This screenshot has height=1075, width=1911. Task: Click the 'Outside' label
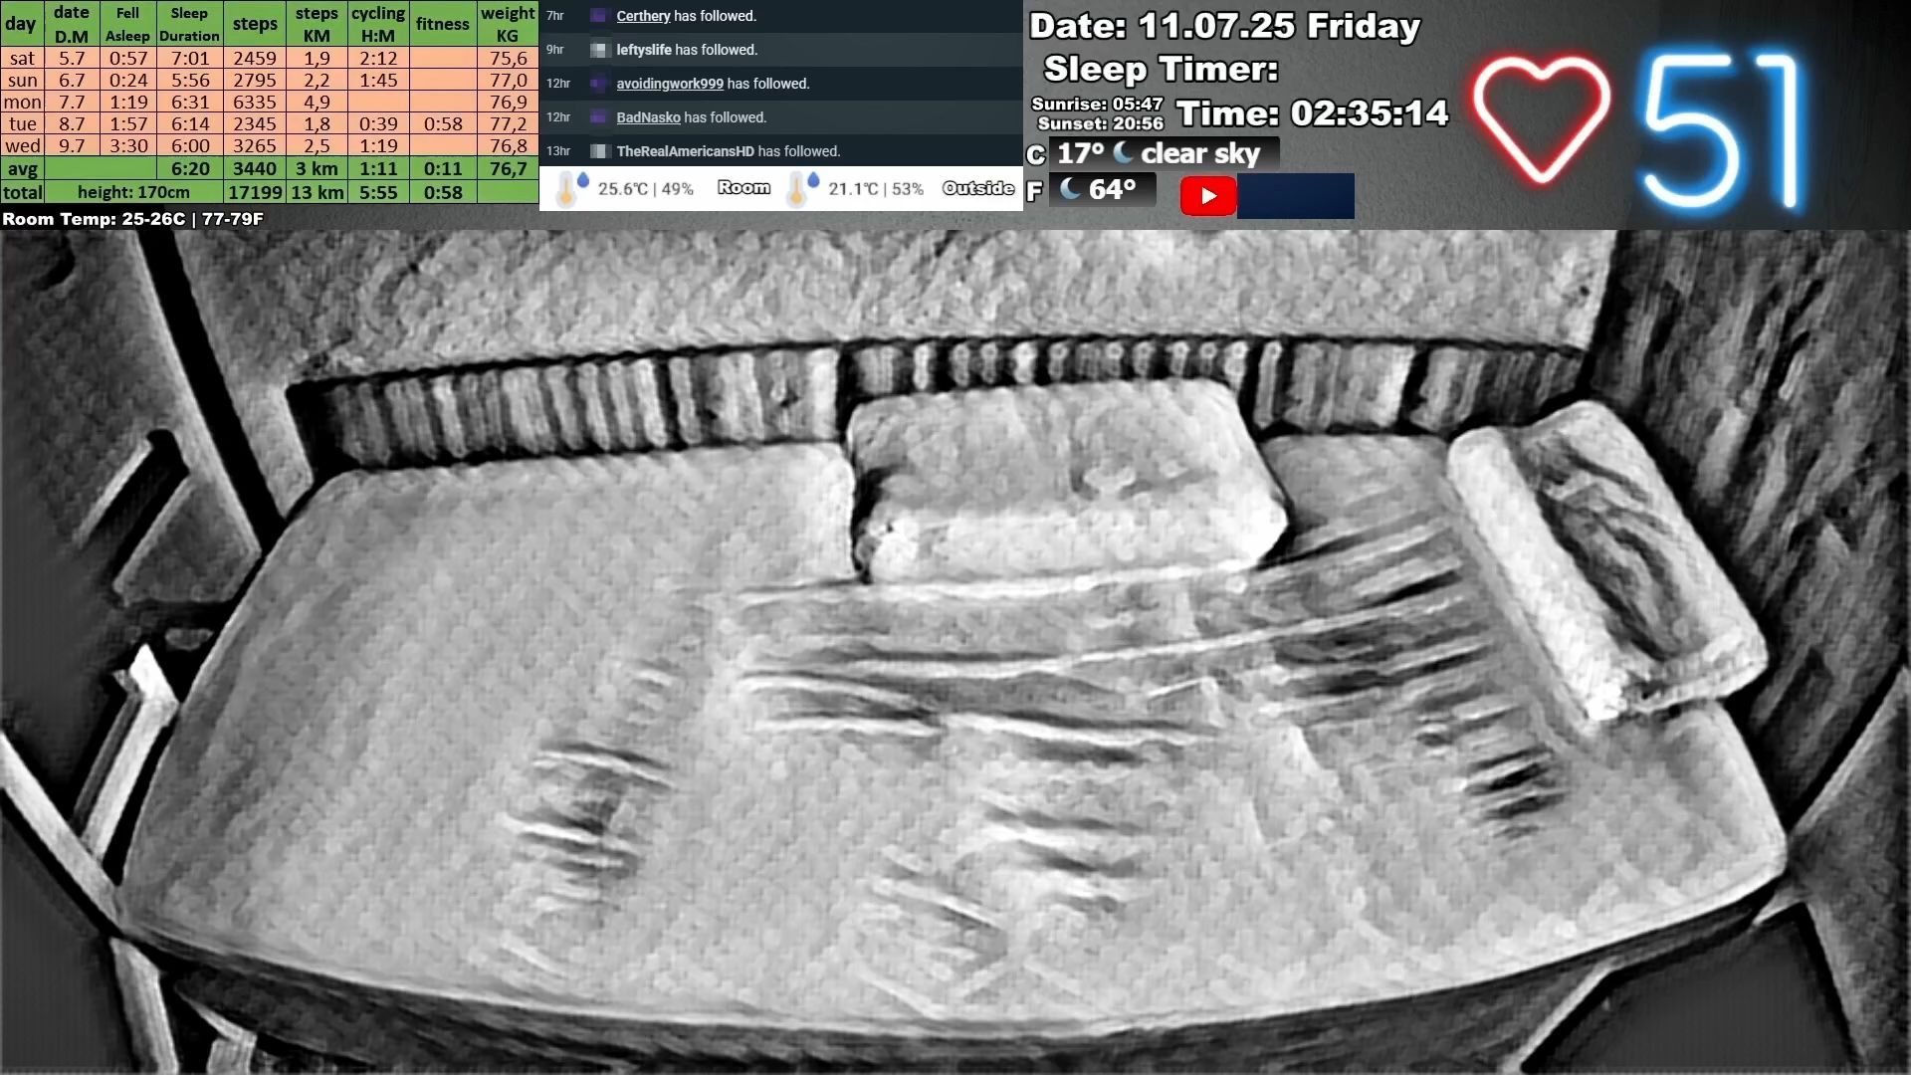pos(978,188)
